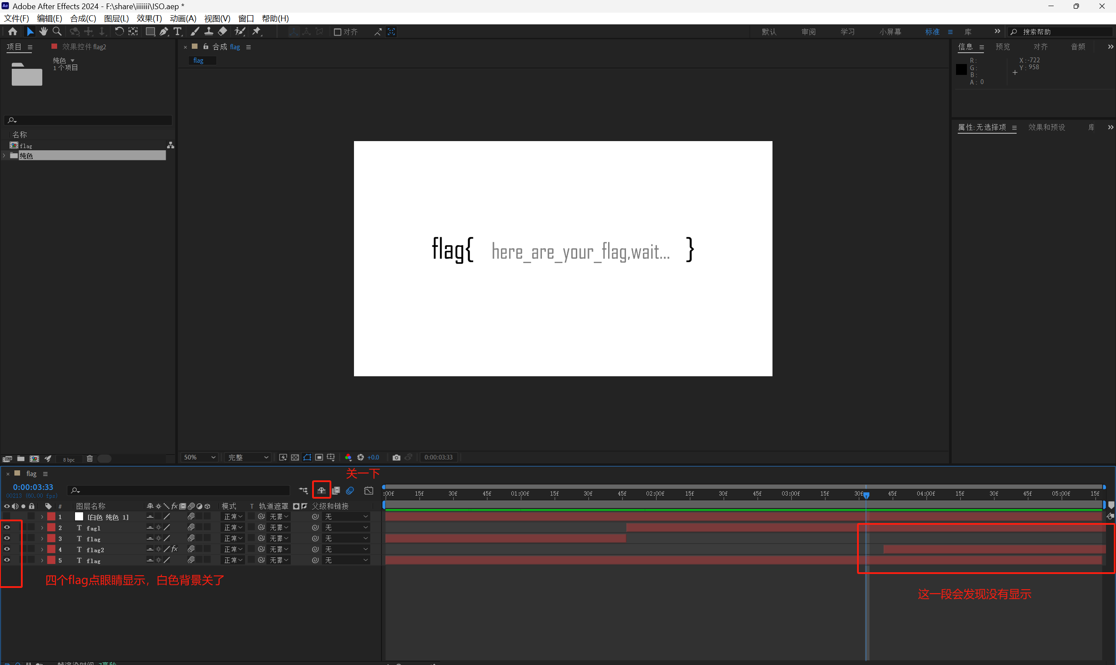The height and width of the screenshot is (665, 1116).
Task: Click the red label swatch of layer 3
Action: [x=51, y=538]
